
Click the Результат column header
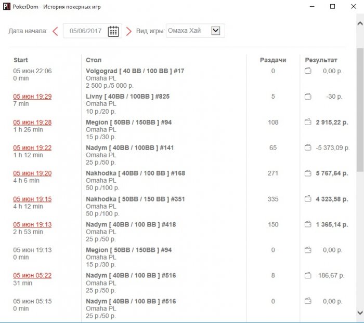pyautogui.click(x=321, y=60)
